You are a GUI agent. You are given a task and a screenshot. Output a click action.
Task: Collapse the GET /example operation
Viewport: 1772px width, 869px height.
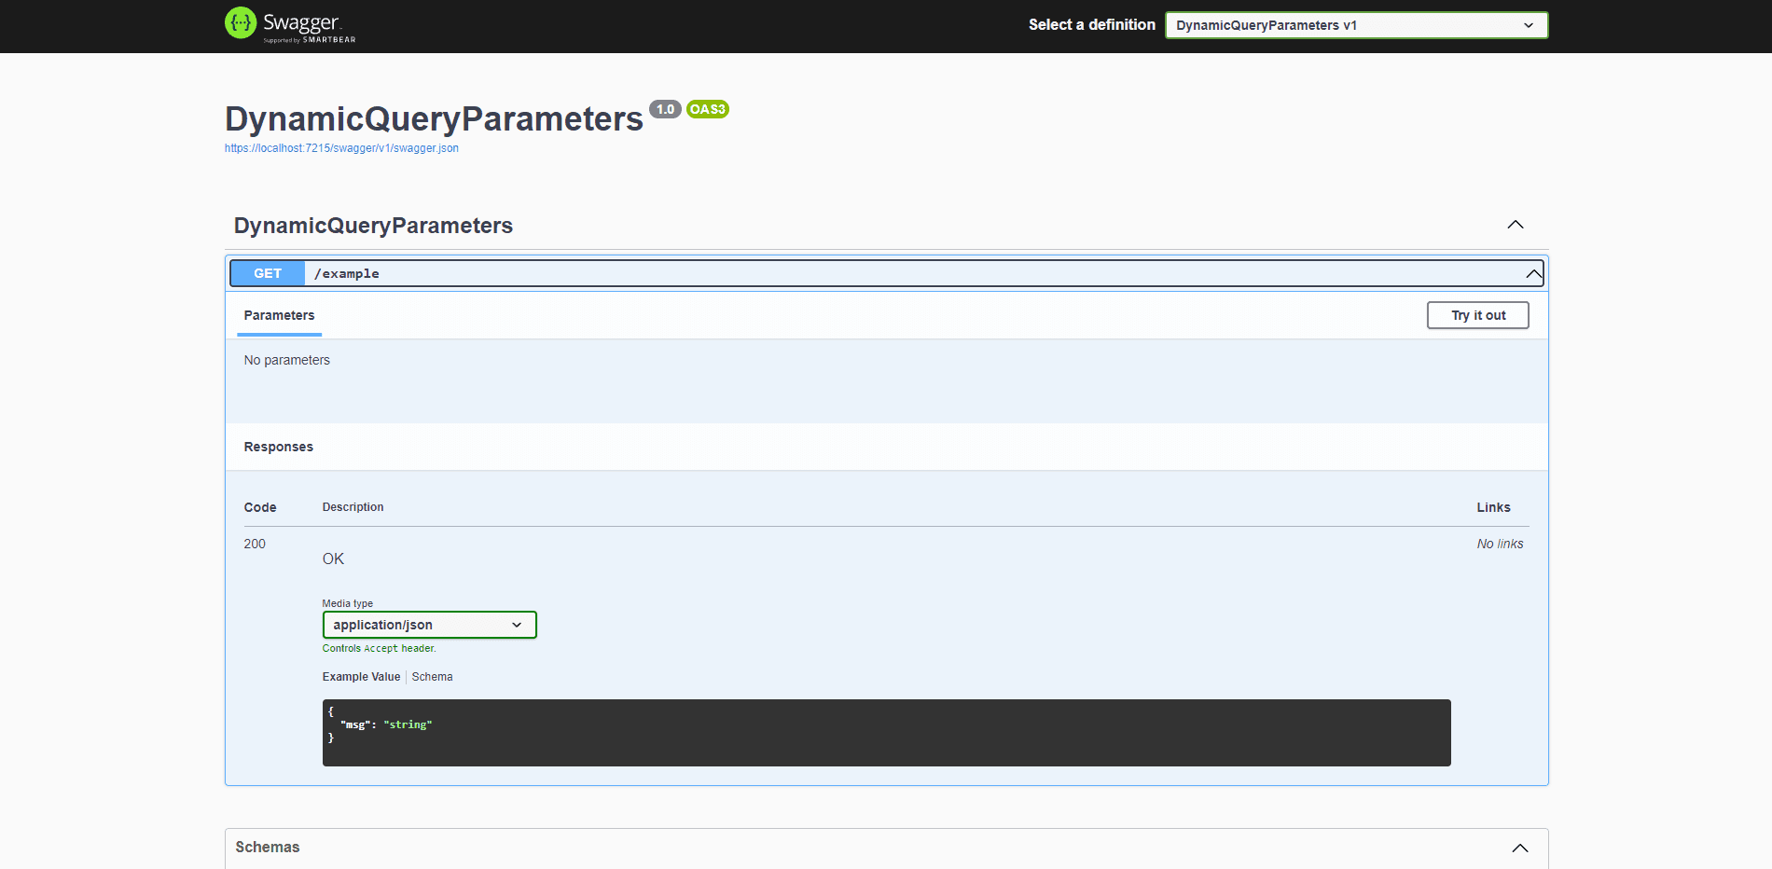click(1532, 273)
